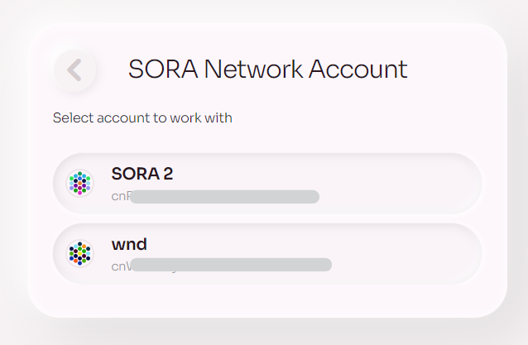Click the Select account to work with text
Image resolution: width=528 pixels, height=345 pixels.
[x=142, y=117]
